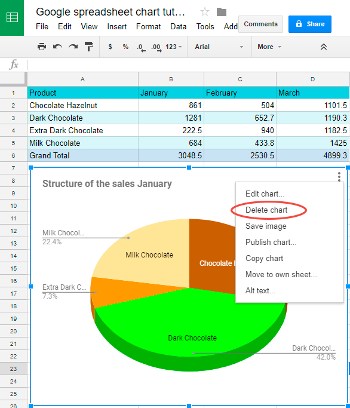Open the Format menu

coord(148,26)
